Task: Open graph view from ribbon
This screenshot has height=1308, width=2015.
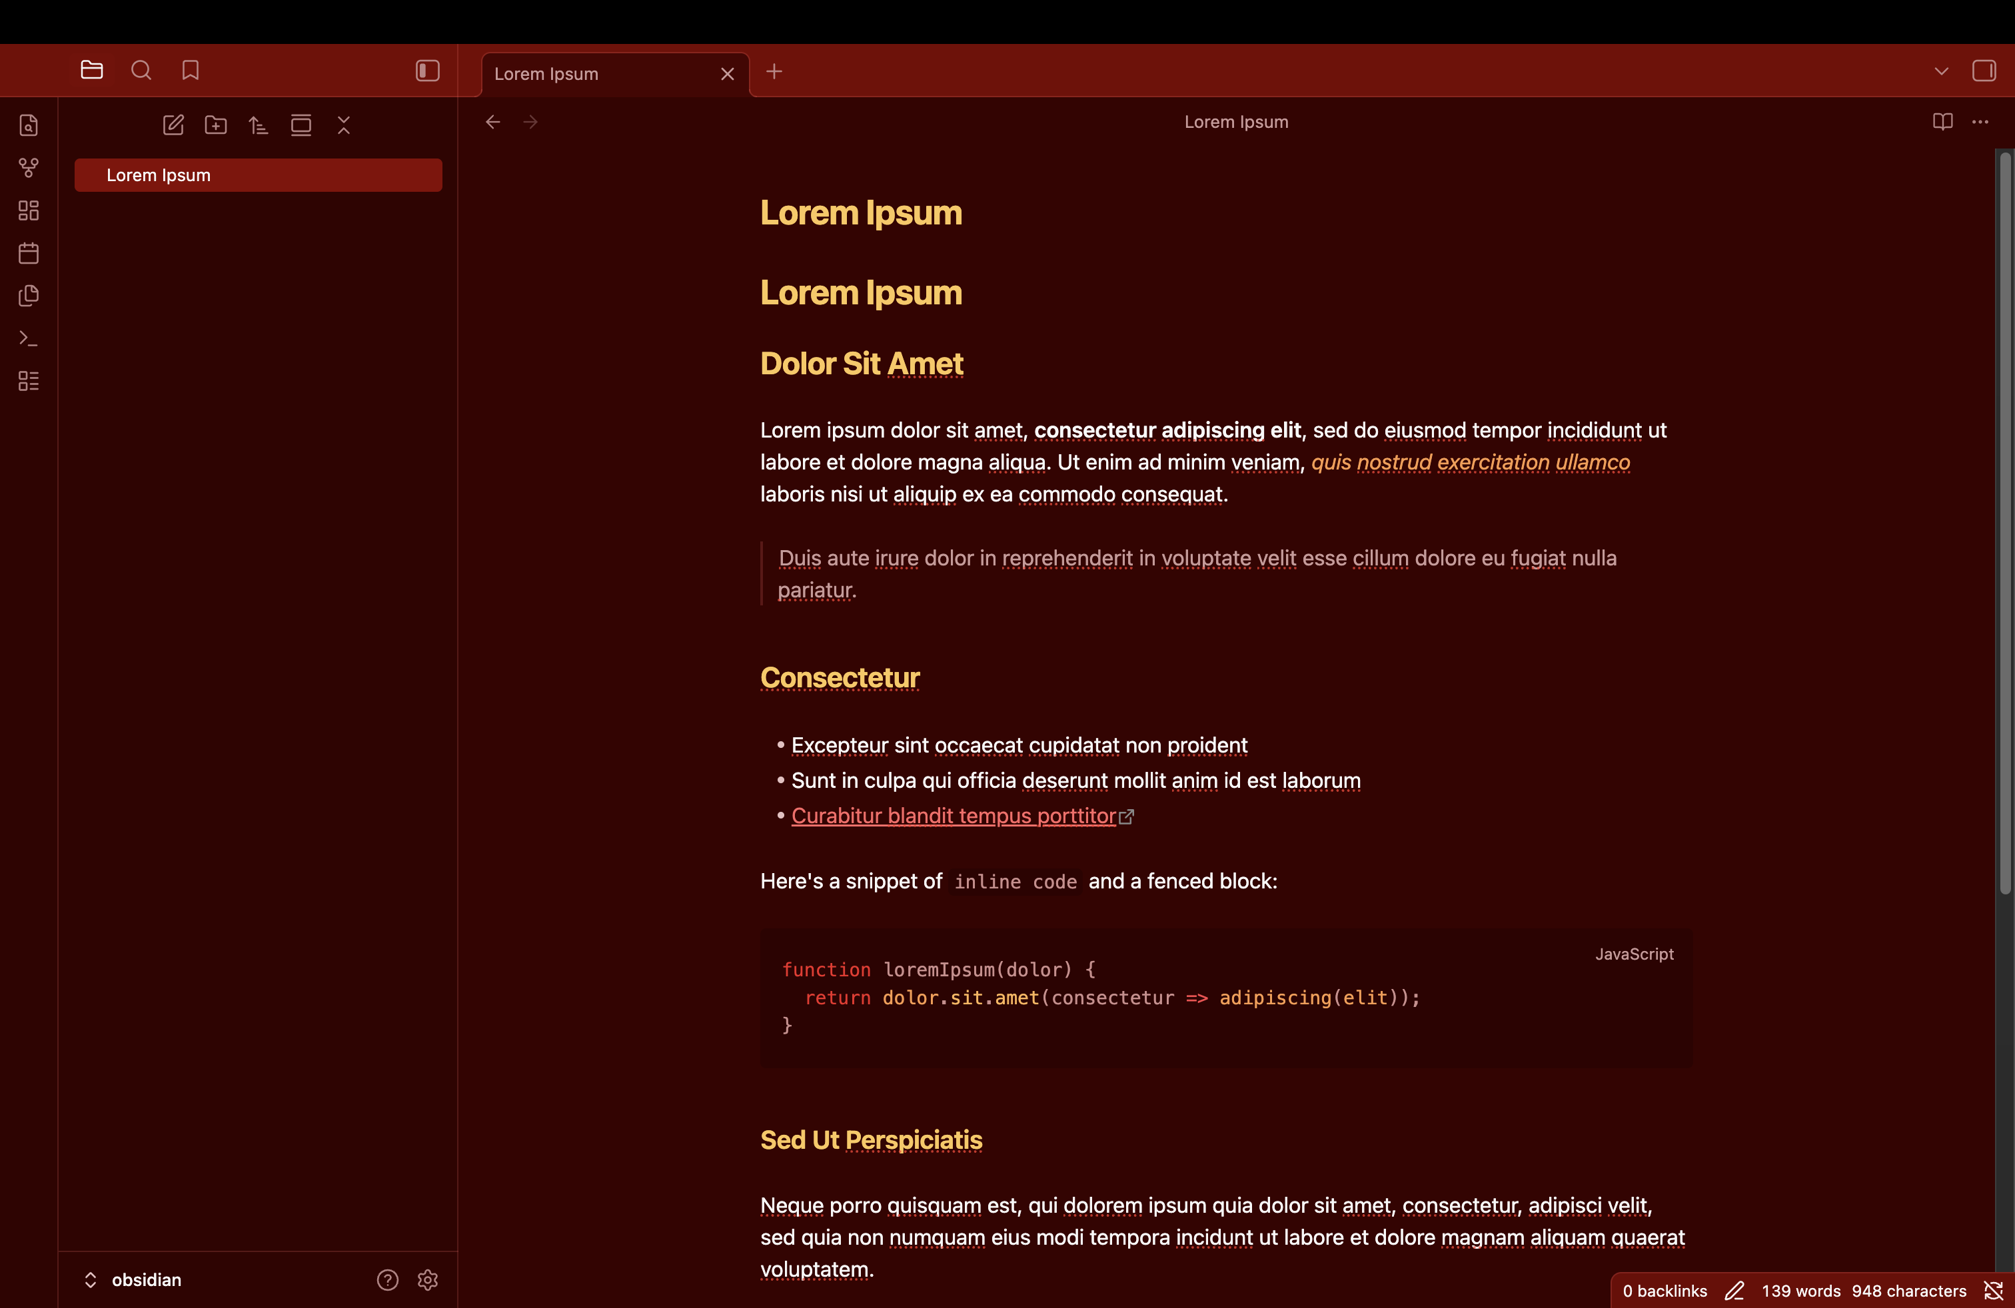Action: tap(29, 168)
